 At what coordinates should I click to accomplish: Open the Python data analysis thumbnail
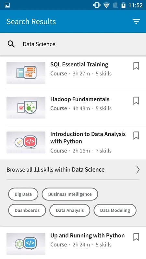coord(26,142)
